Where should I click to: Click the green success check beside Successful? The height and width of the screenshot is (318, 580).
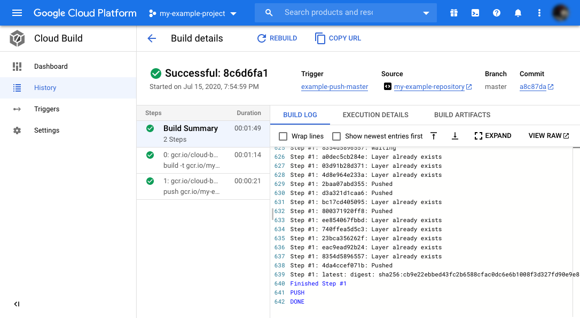tap(156, 74)
